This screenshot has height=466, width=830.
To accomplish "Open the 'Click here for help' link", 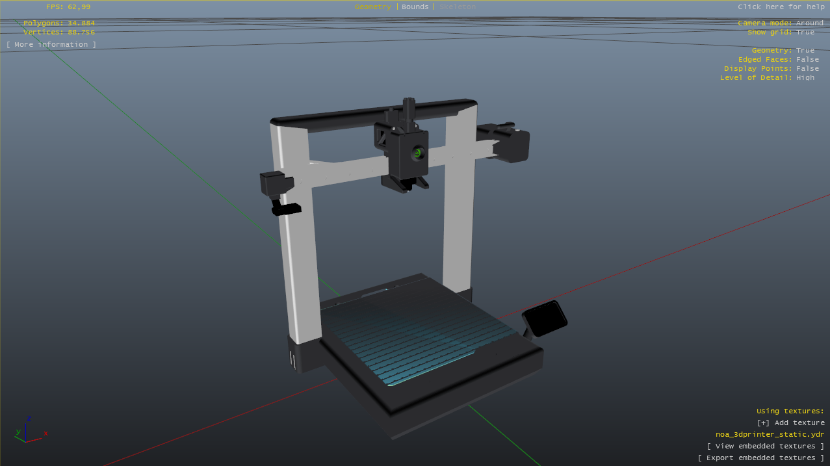I will pos(781,6).
